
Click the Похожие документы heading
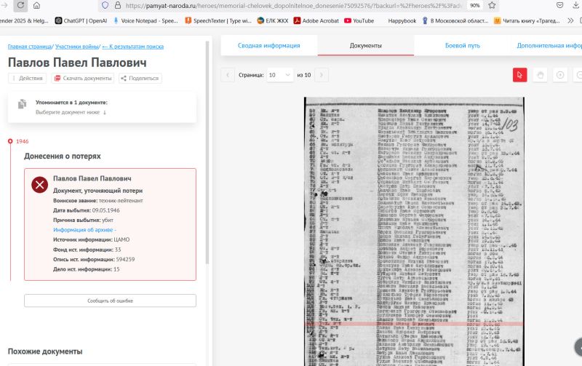coord(45,351)
